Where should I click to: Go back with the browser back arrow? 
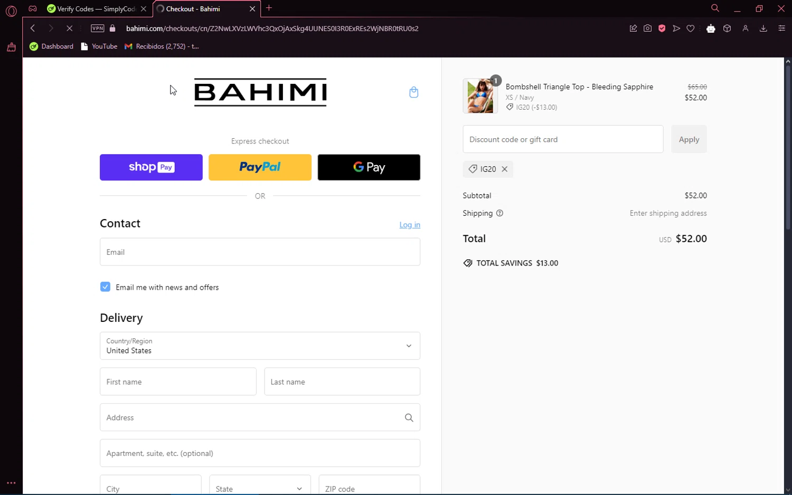33,28
